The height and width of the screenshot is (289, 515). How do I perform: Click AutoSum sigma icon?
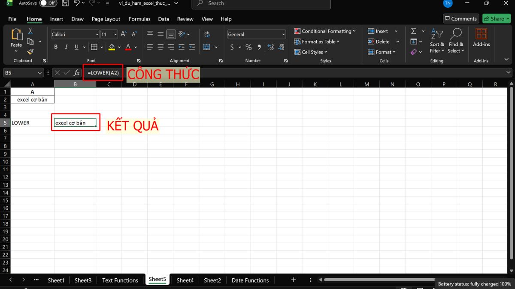pos(414,31)
